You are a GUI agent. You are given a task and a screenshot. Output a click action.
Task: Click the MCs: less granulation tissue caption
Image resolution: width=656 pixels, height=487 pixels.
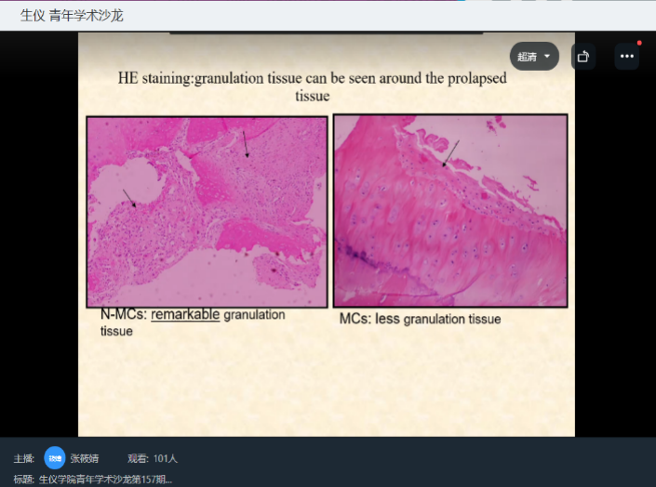420,319
